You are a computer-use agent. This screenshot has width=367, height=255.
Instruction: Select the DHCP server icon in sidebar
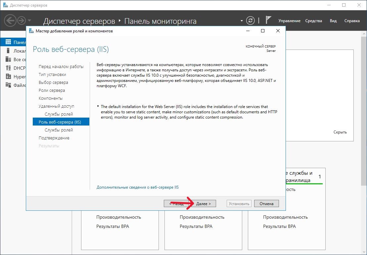pyautogui.click(x=8, y=68)
